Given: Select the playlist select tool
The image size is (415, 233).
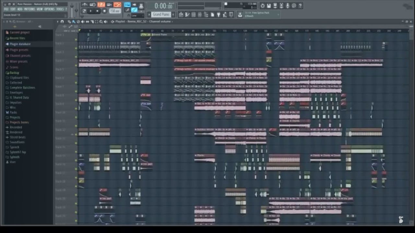Looking at the screenshot, I should coord(96,22).
